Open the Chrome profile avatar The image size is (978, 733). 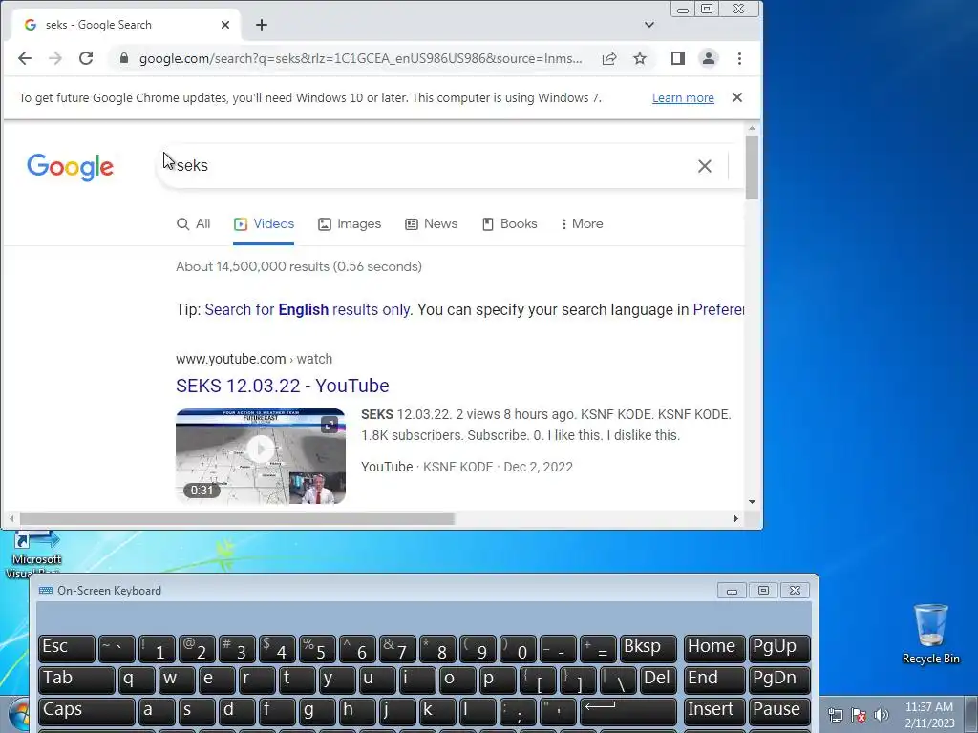(709, 58)
